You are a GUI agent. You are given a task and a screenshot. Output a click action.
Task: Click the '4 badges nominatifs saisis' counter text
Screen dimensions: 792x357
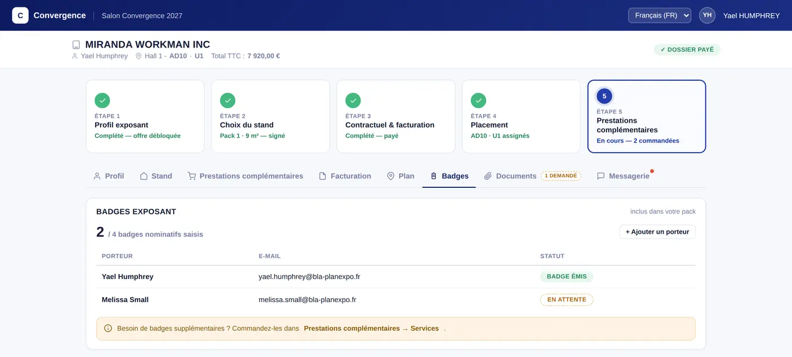click(x=157, y=234)
